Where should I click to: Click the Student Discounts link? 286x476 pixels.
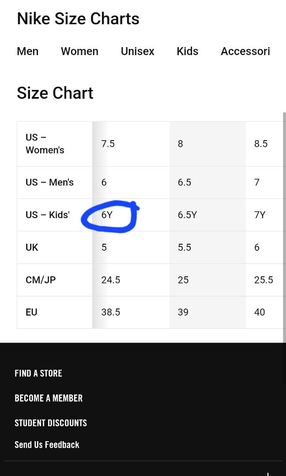pyautogui.click(x=51, y=423)
